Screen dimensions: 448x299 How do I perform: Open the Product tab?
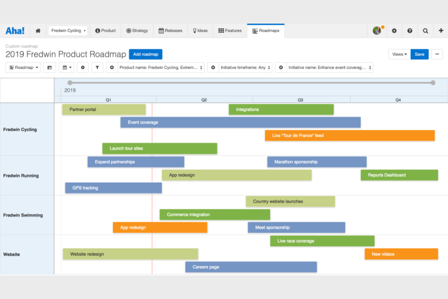[105, 31]
